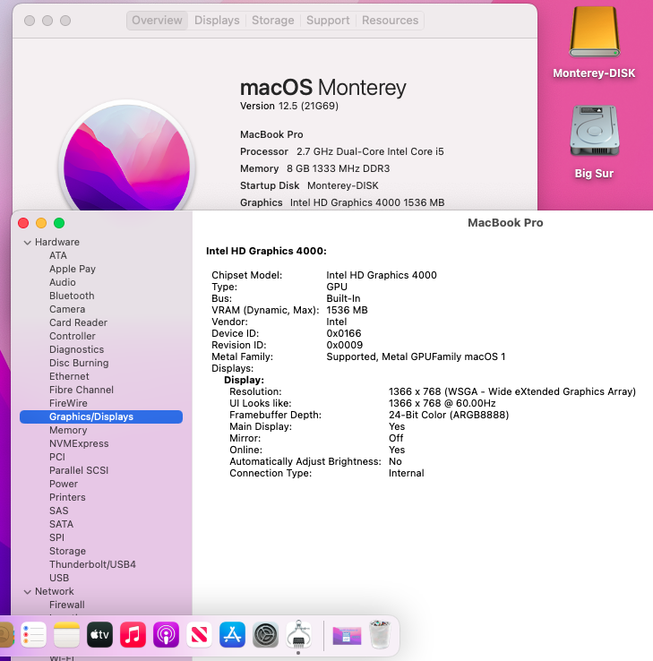Click the Device ID value 0x0166

pos(344,333)
